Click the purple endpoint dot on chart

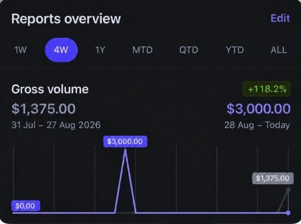[288, 213]
